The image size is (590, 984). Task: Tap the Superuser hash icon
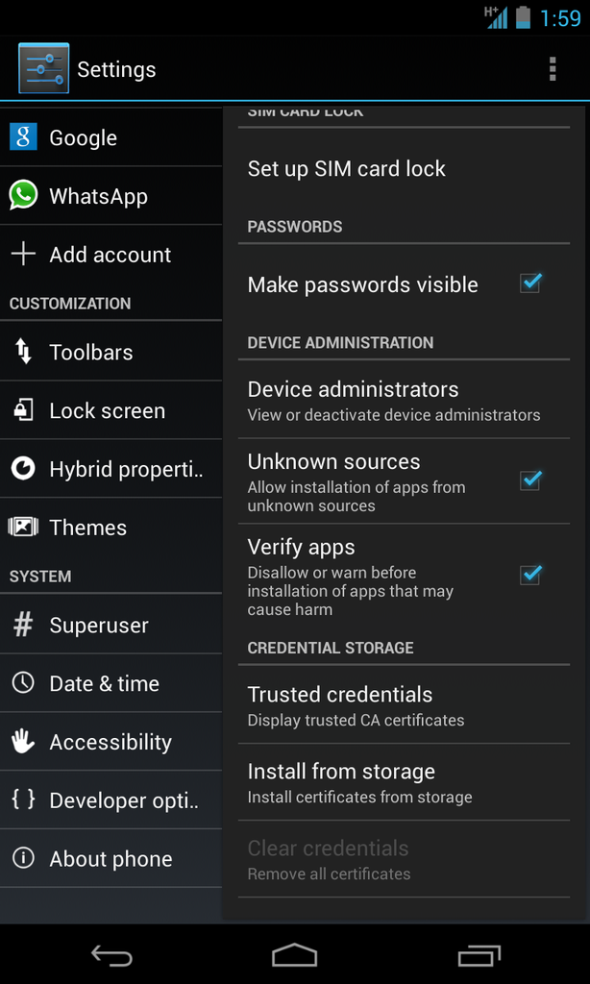tap(23, 625)
